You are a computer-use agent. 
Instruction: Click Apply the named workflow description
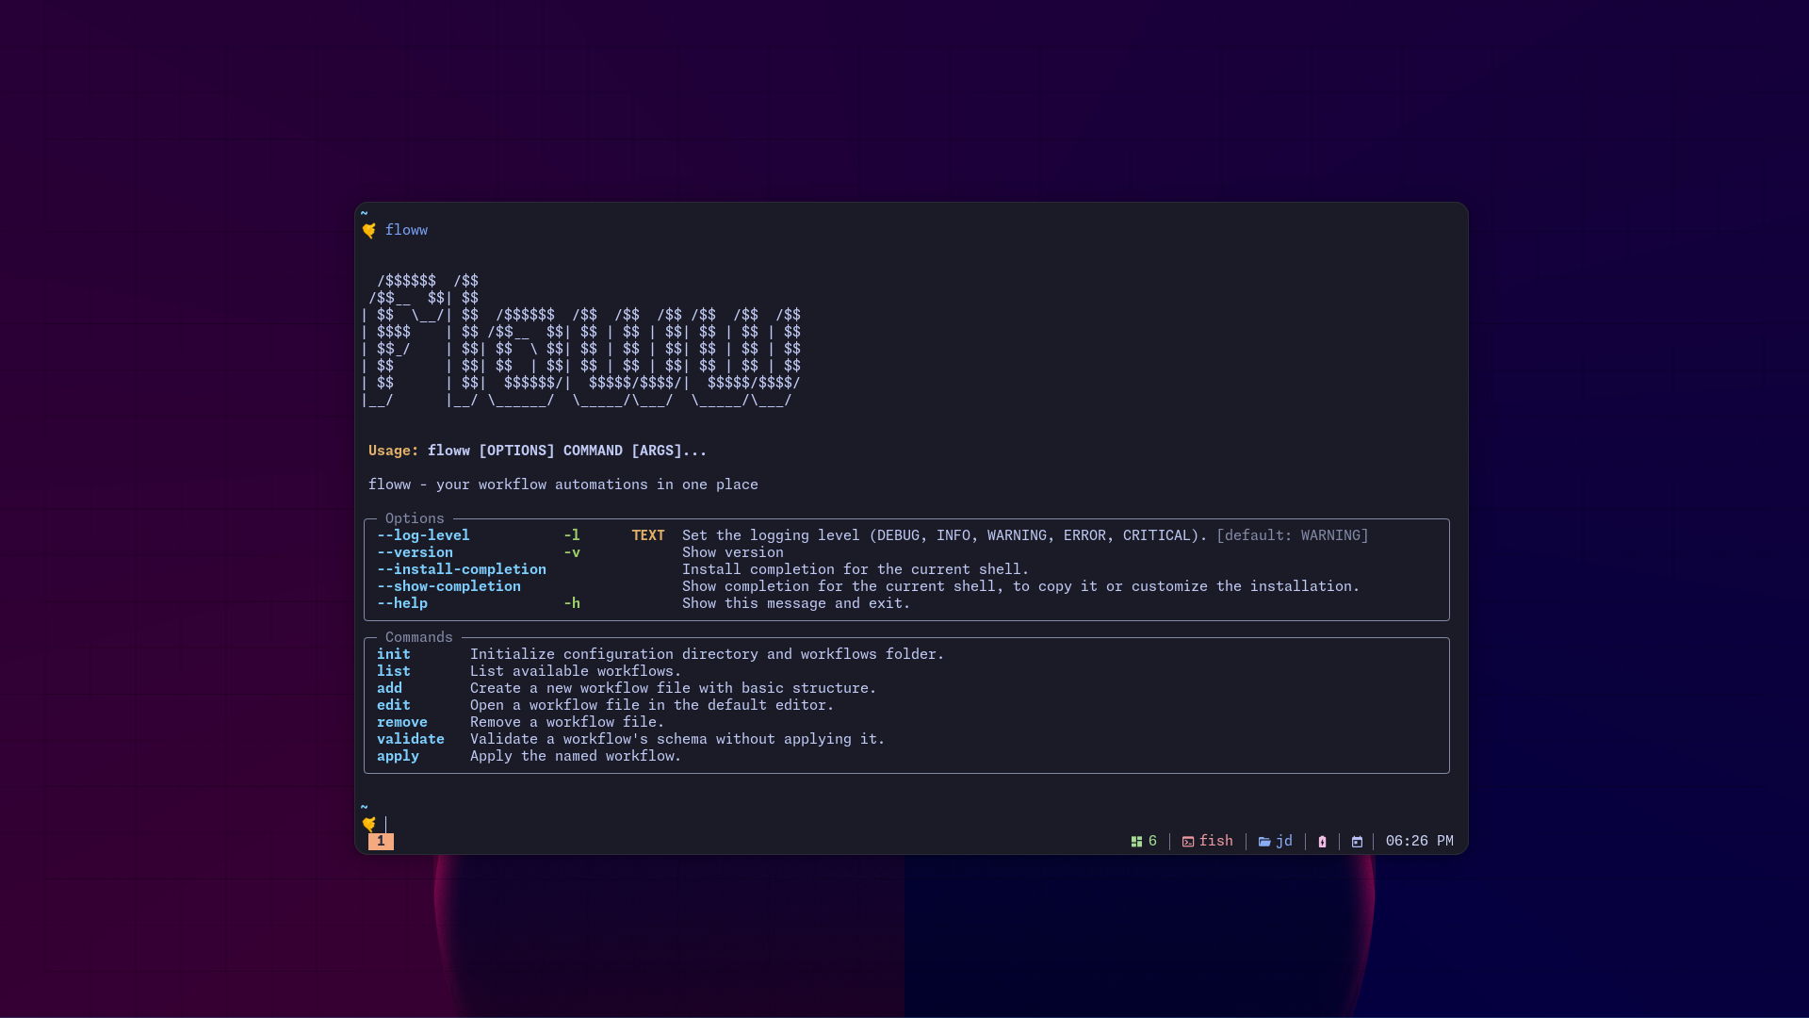point(576,756)
